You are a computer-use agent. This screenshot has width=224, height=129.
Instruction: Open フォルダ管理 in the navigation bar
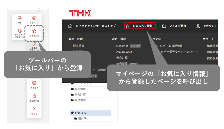tap(174, 26)
